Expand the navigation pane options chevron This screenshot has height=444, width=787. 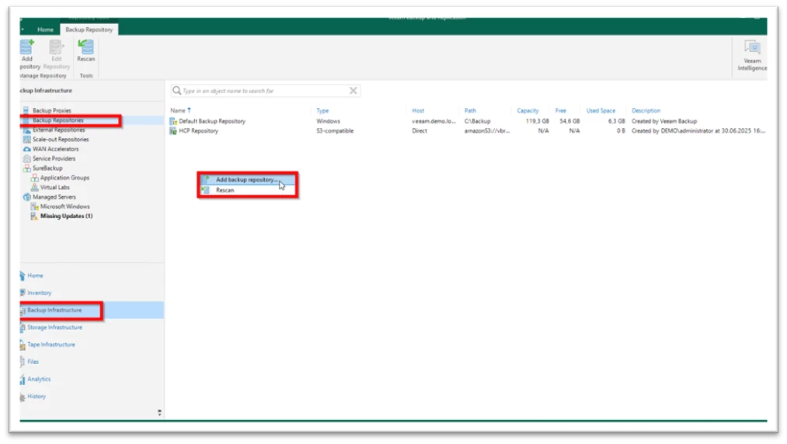pyautogui.click(x=159, y=412)
